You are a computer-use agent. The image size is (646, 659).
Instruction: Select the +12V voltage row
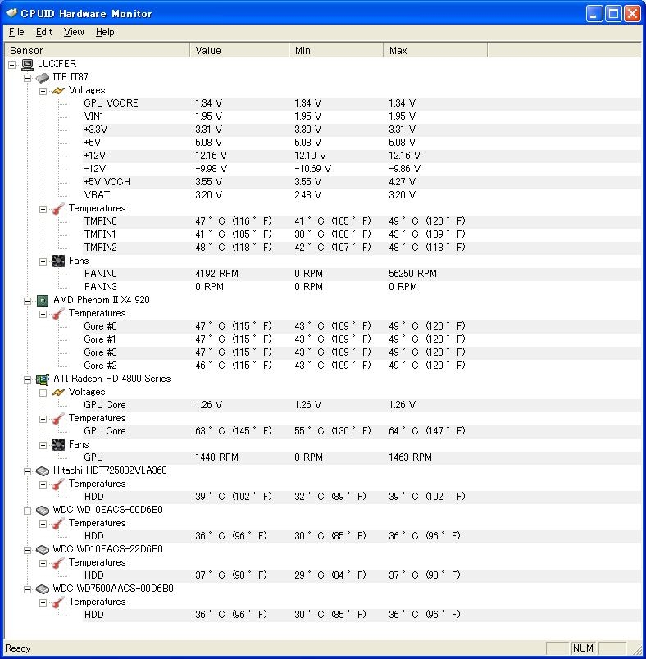(x=362, y=156)
